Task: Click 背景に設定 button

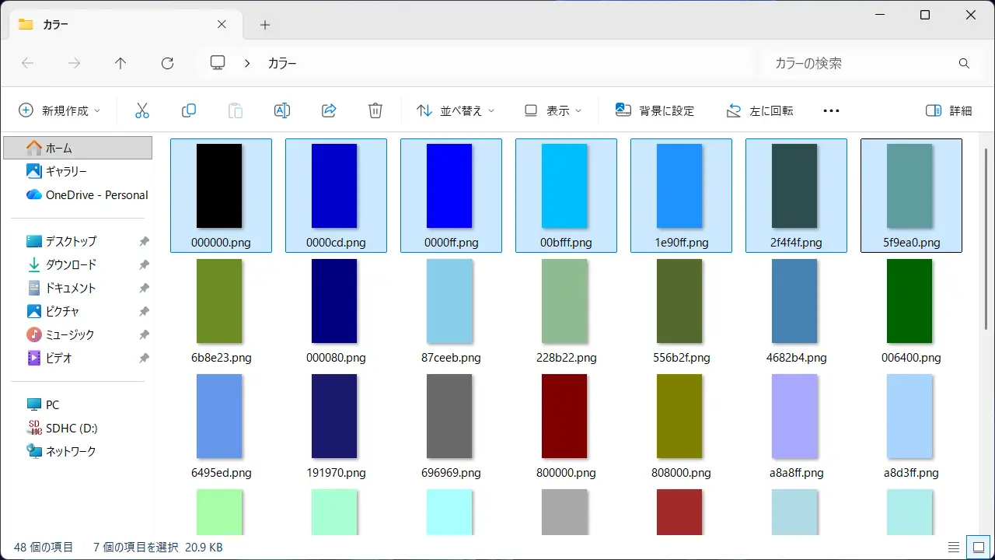Action: (x=655, y=110)
